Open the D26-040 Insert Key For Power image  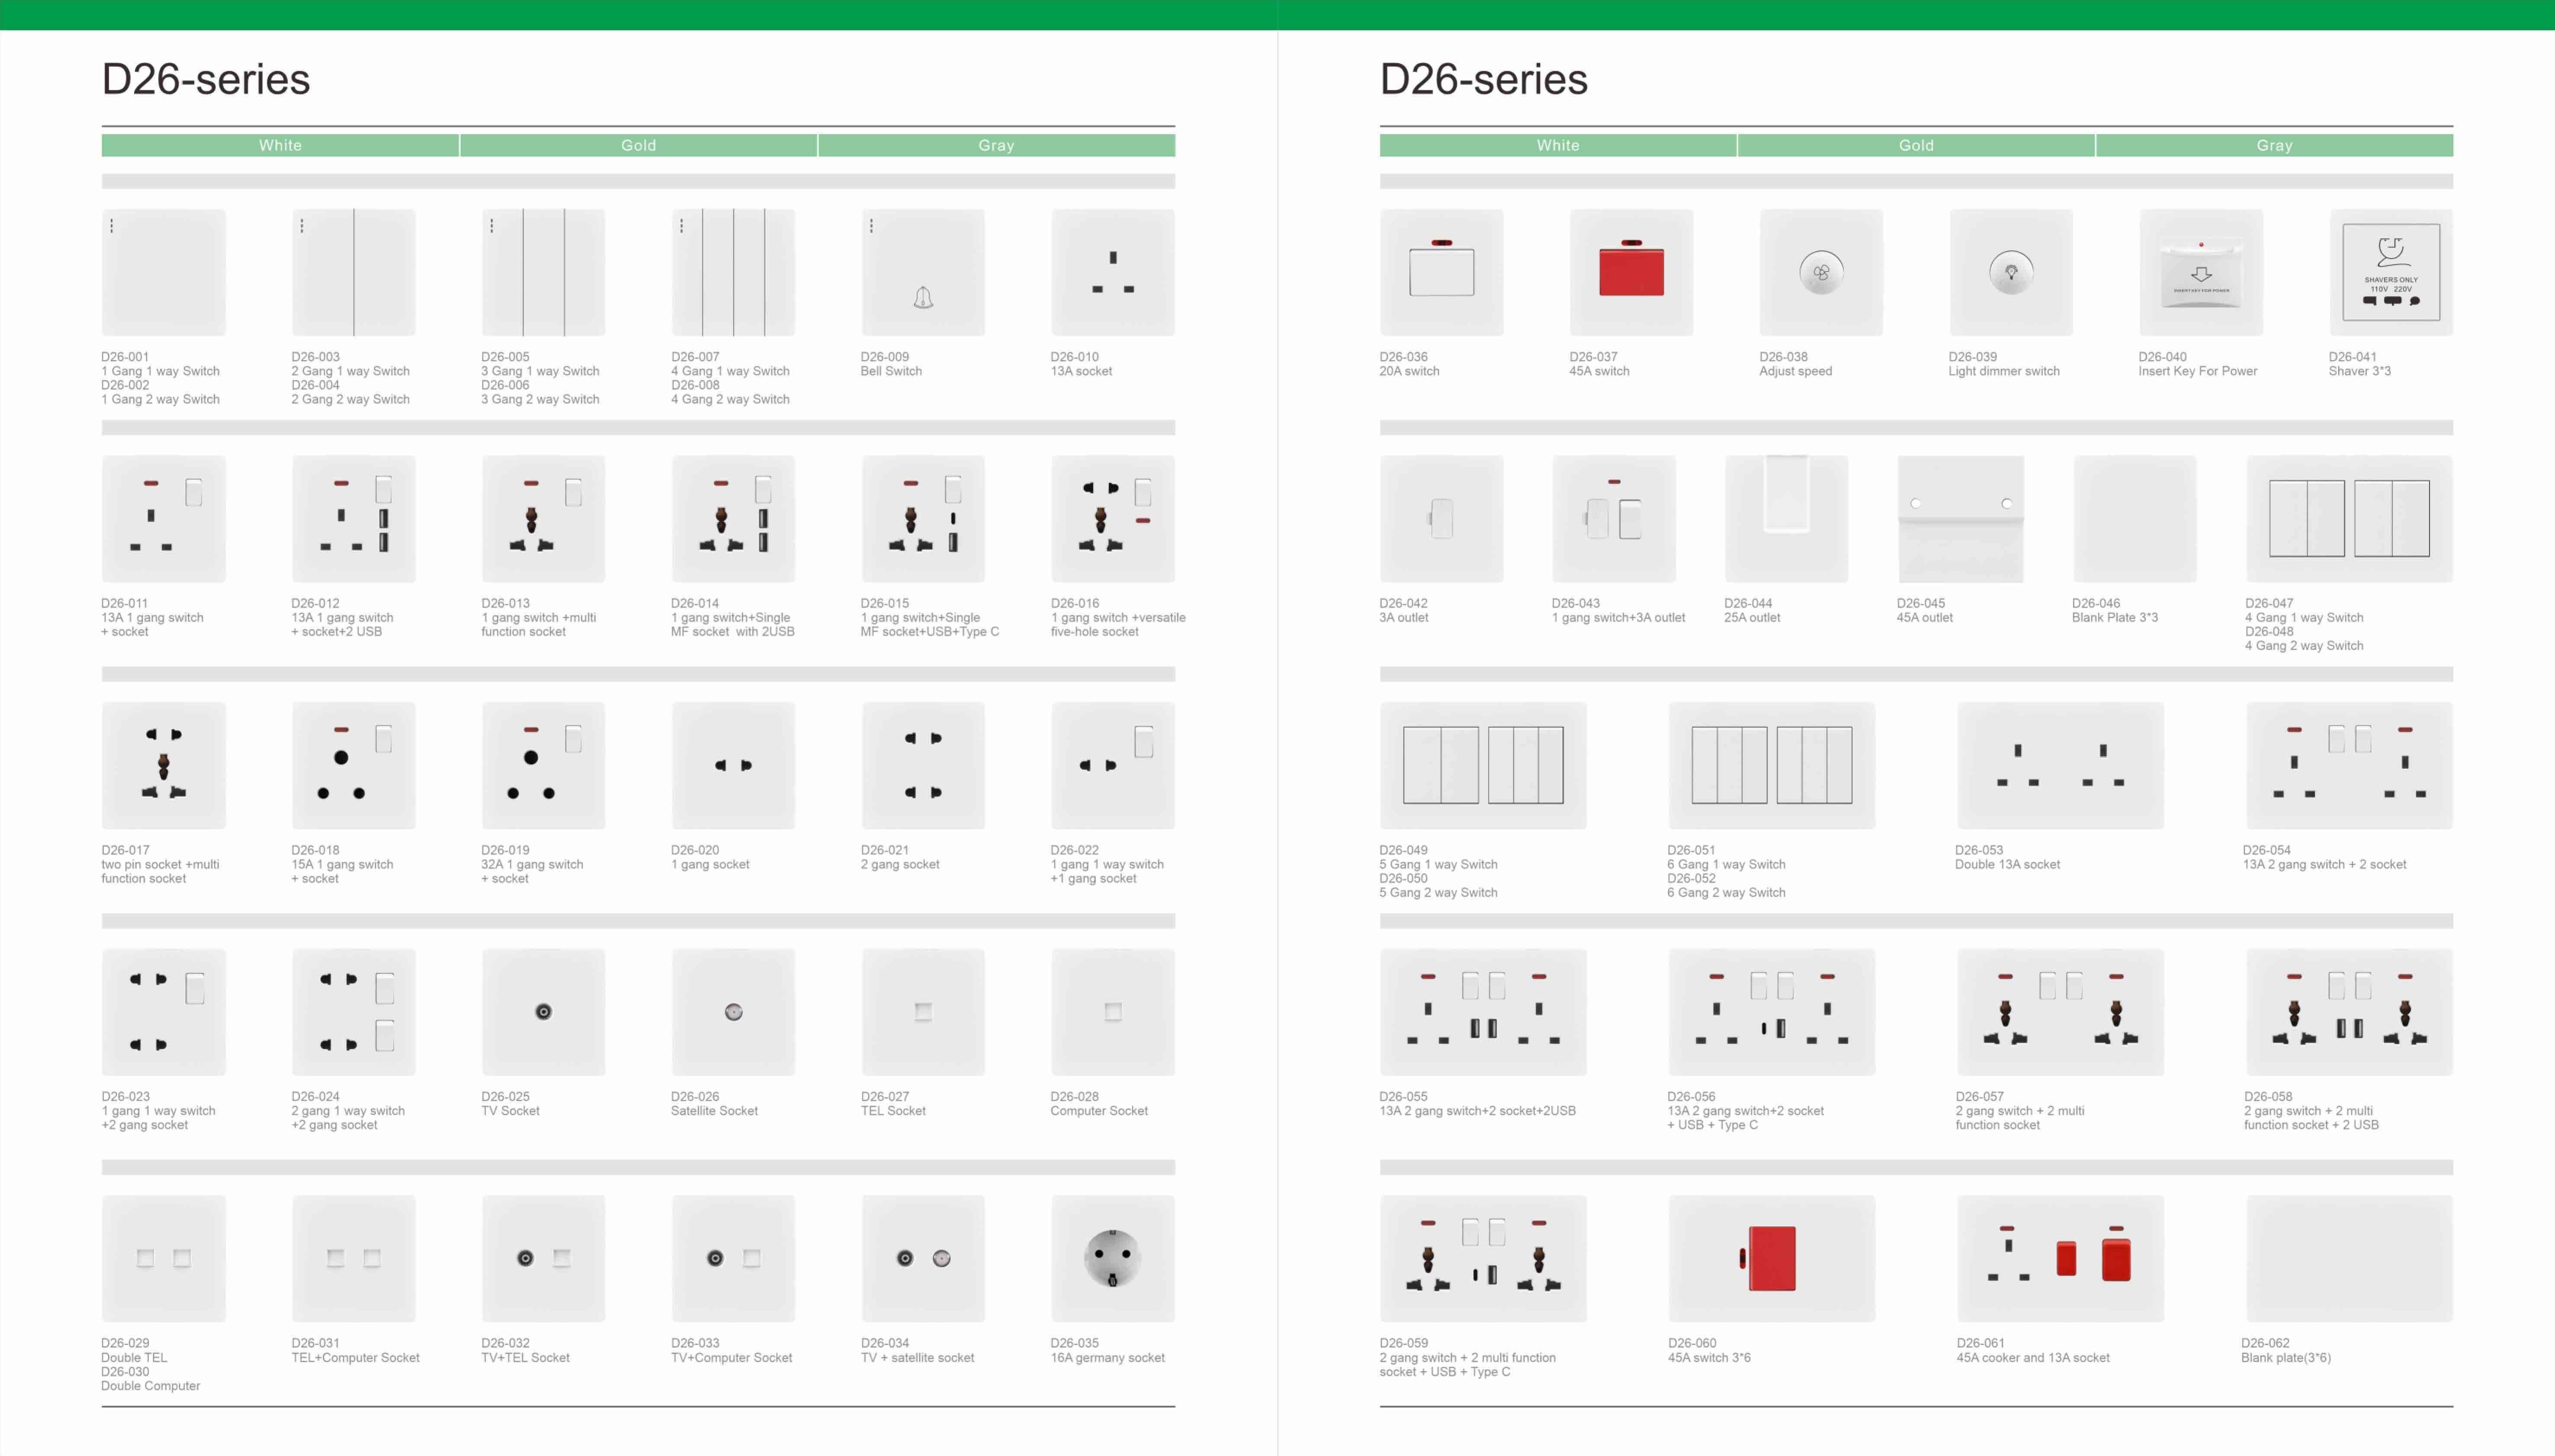(2201, 272)
